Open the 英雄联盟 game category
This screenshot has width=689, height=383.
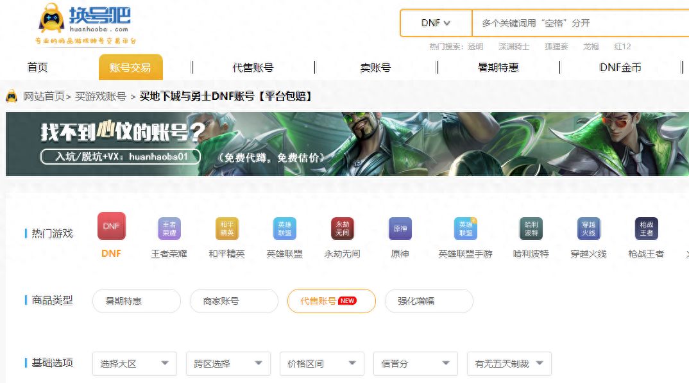[284, 228]
